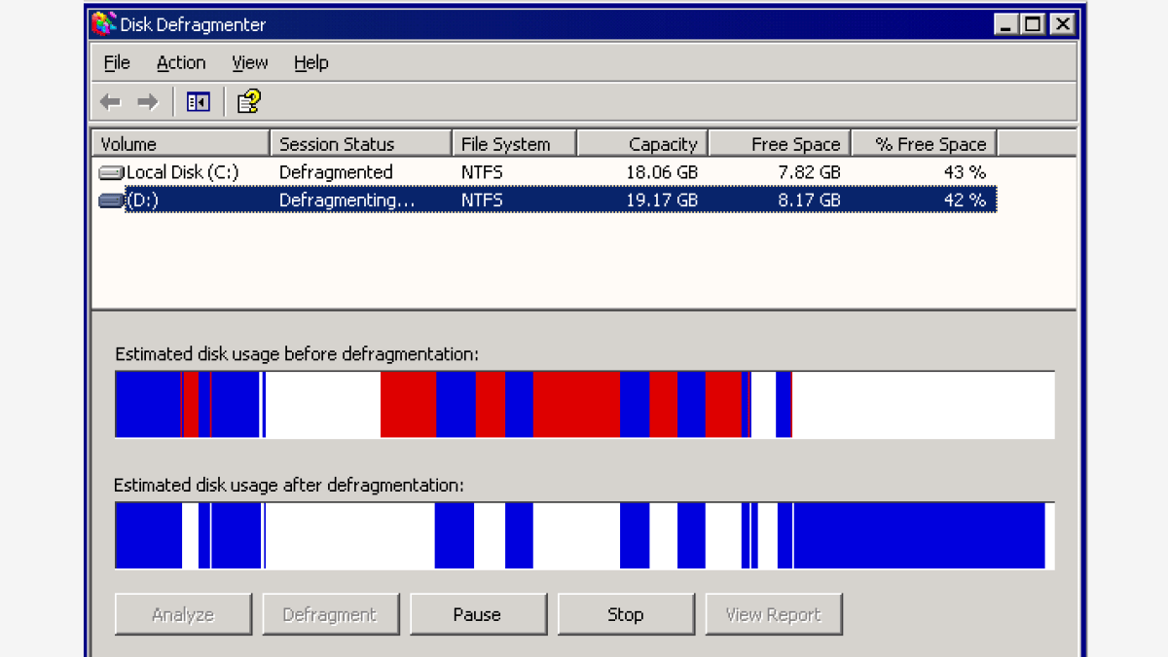Select the (D:) drive icon
Screen dimensions: 1168x657
coord(112,201)
